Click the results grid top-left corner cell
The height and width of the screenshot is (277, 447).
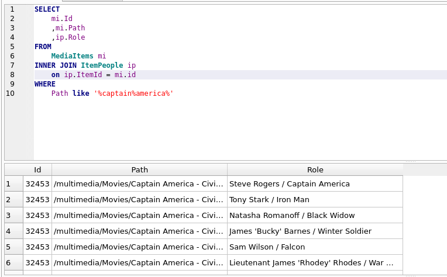point(13,170)
